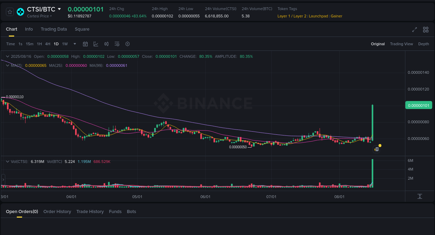Select the 1W timeframe
This screenshot has width=435, height=235.
(65, 44)
